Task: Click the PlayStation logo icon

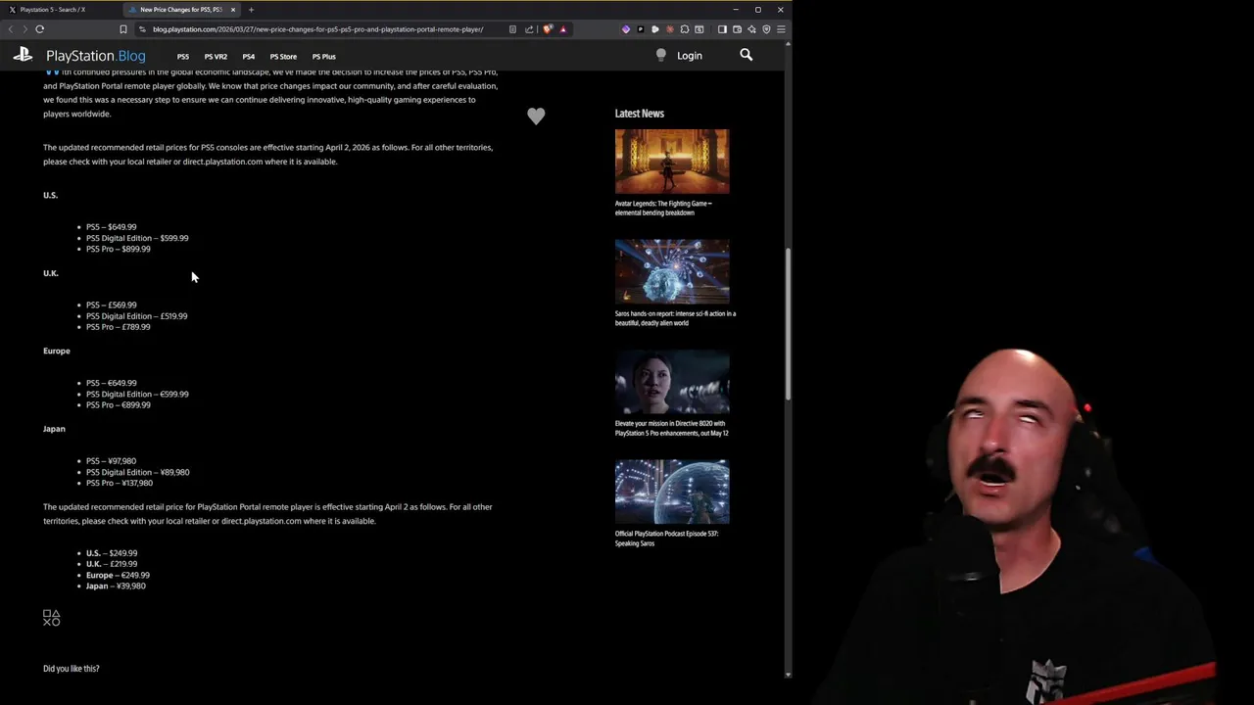Action: coord(23,56)
